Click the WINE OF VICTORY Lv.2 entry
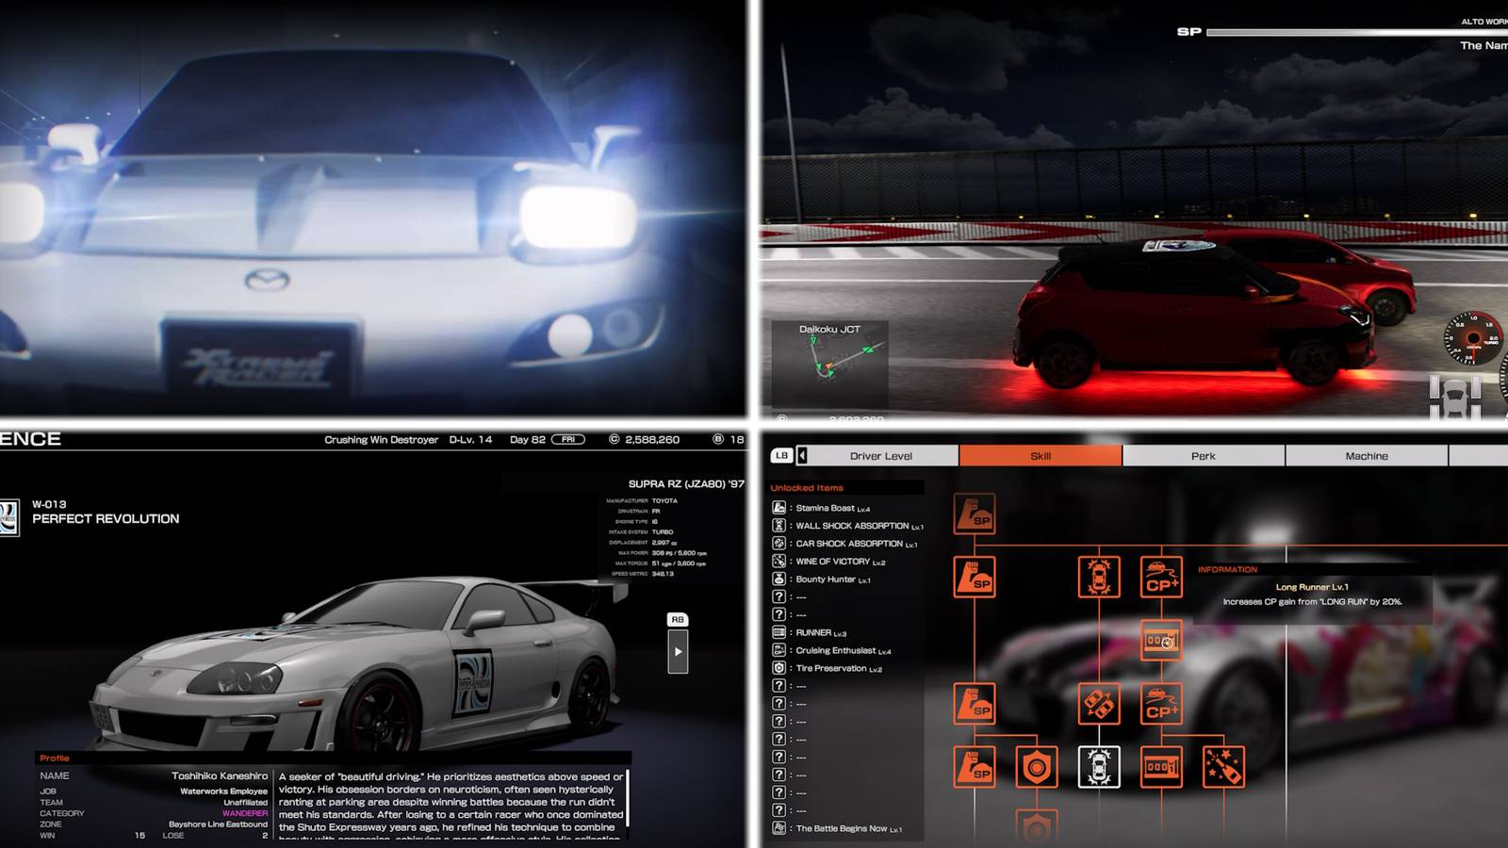The height and width of the screenshot is (848, 1508). (840, 562)
